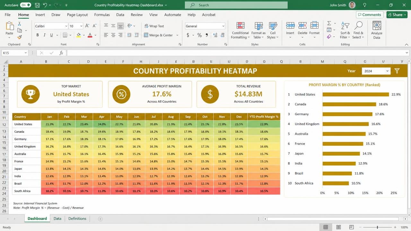Open Merge & Center dropdown arrow
Screen dimensions: 411x231
point(177,35)
